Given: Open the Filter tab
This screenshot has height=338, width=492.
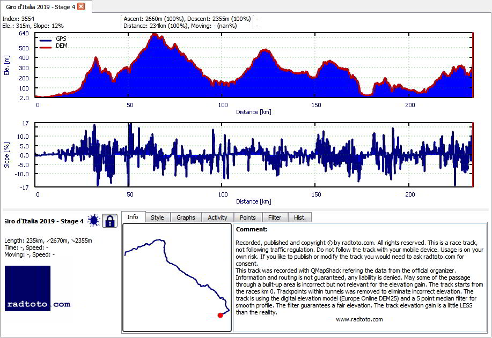Looking at the screenshot, I should (x=275, y=217).
